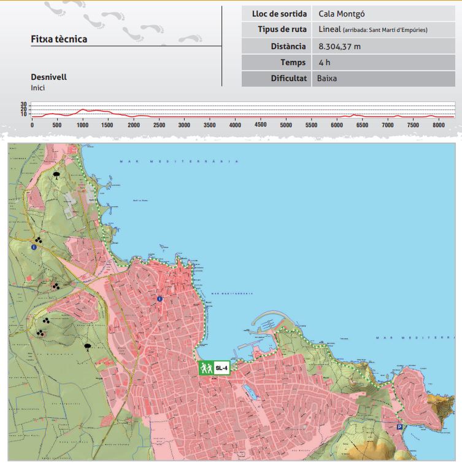Click the 1000 mark on elevation profile axis
This screenshot has height=467, width=462.
pos(83,125)
